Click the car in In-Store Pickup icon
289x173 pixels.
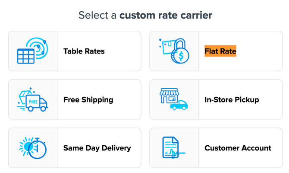[x=179, y=105]
